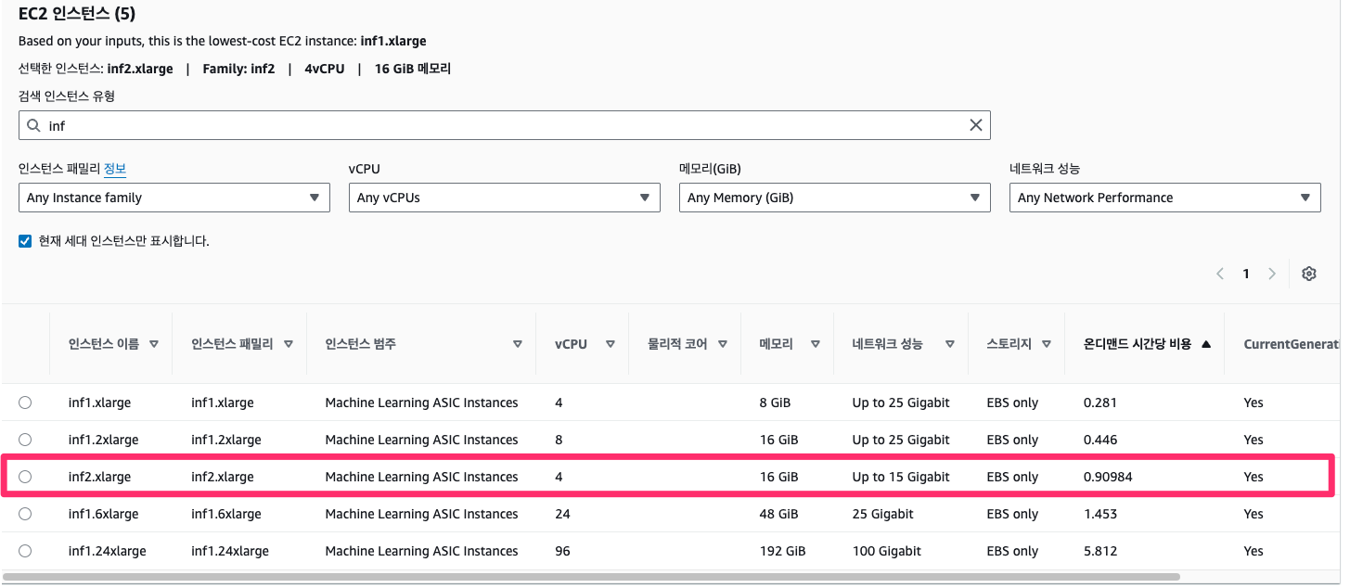
Task: Focus the instance type search field
Action: (505, 125)
